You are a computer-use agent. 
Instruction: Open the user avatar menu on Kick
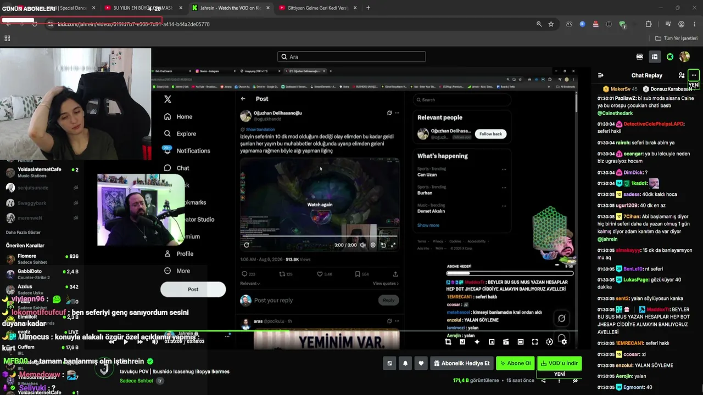pyautogui.click(x=684, y=57)
